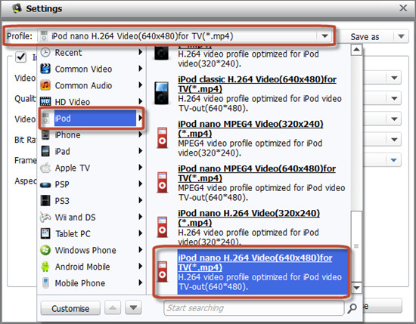Select the PS3 category
The width and height of the screenshot is (416, 324).
(x=92, y=201)
